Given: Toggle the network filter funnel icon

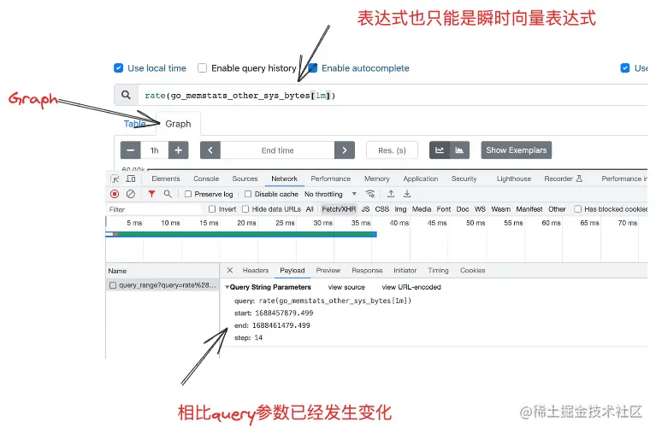Looking at the screenshot, I should 151,194.
